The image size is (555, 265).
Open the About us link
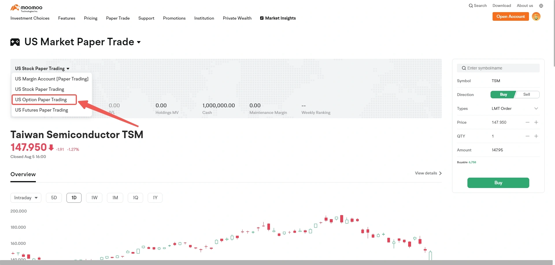tap(525, 6)
